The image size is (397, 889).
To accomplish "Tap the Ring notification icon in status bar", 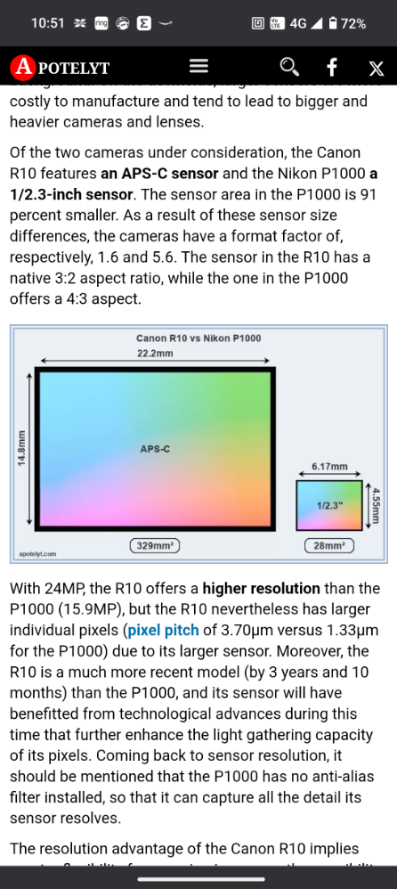I will pos(101,23).
